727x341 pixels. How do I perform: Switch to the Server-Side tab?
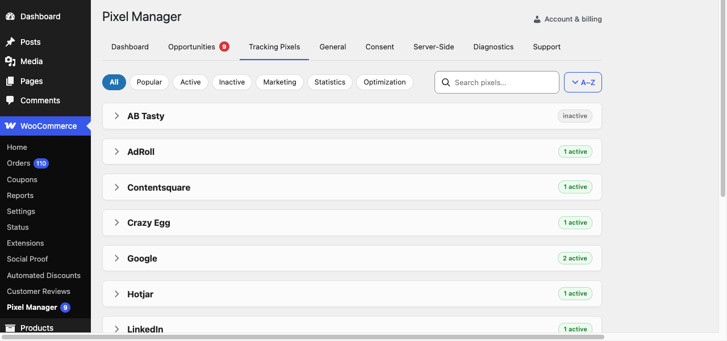[x=434, y=47]
